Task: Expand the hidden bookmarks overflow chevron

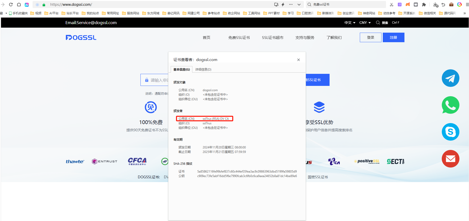Action: [x=464, y=13]
